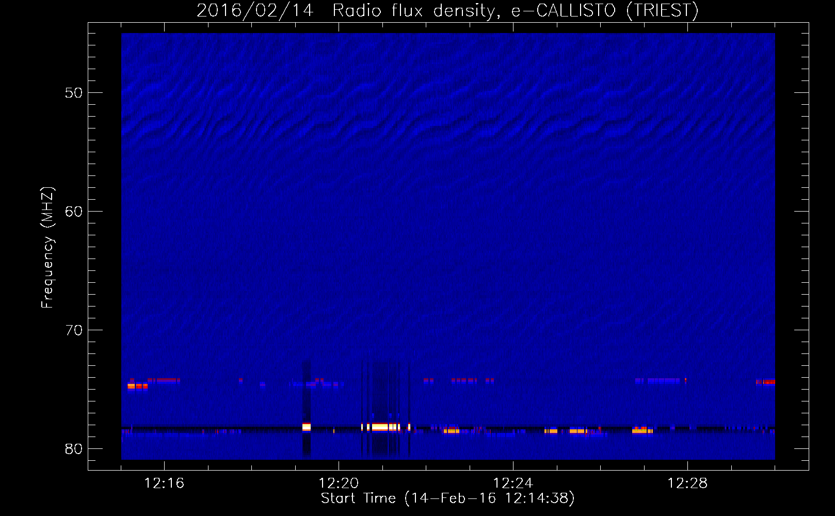This screenshot has width=835, height=516.
Task: Click the 12:20 time tick label
Action: tap(339, 483)
